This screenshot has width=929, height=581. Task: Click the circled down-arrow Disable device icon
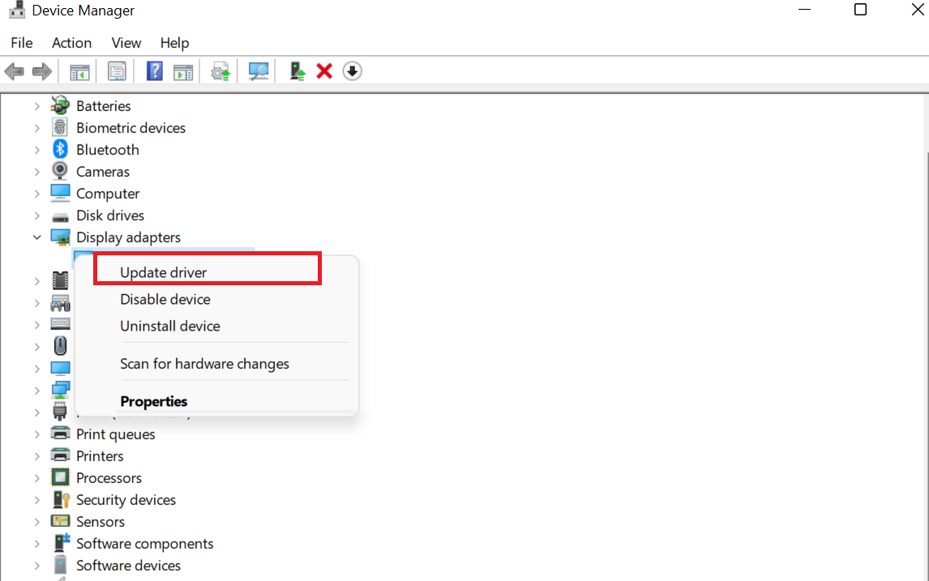click(x=352, y=71)
